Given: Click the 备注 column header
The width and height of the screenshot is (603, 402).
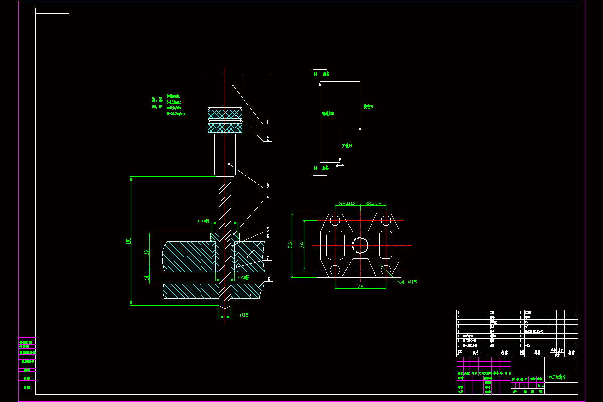Looking at the screenshot, I should coord(572,353).
